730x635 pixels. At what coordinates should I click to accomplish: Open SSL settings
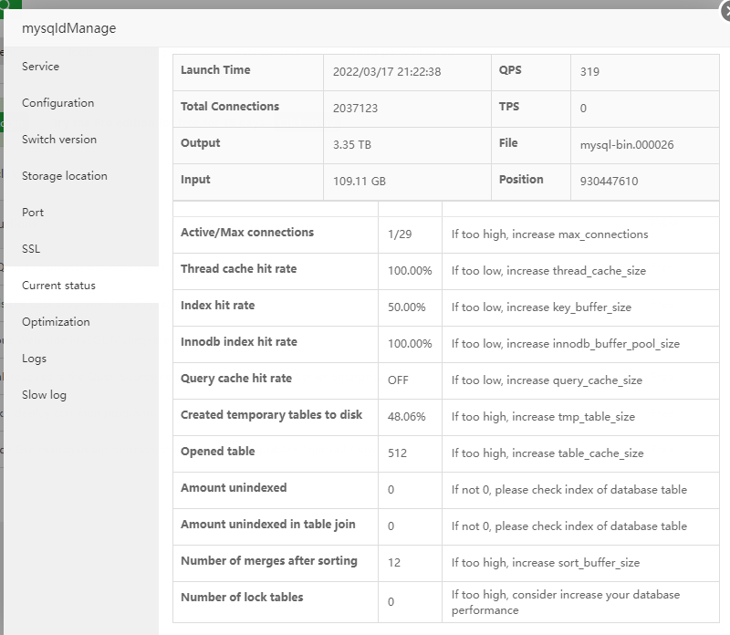point(31,249)
